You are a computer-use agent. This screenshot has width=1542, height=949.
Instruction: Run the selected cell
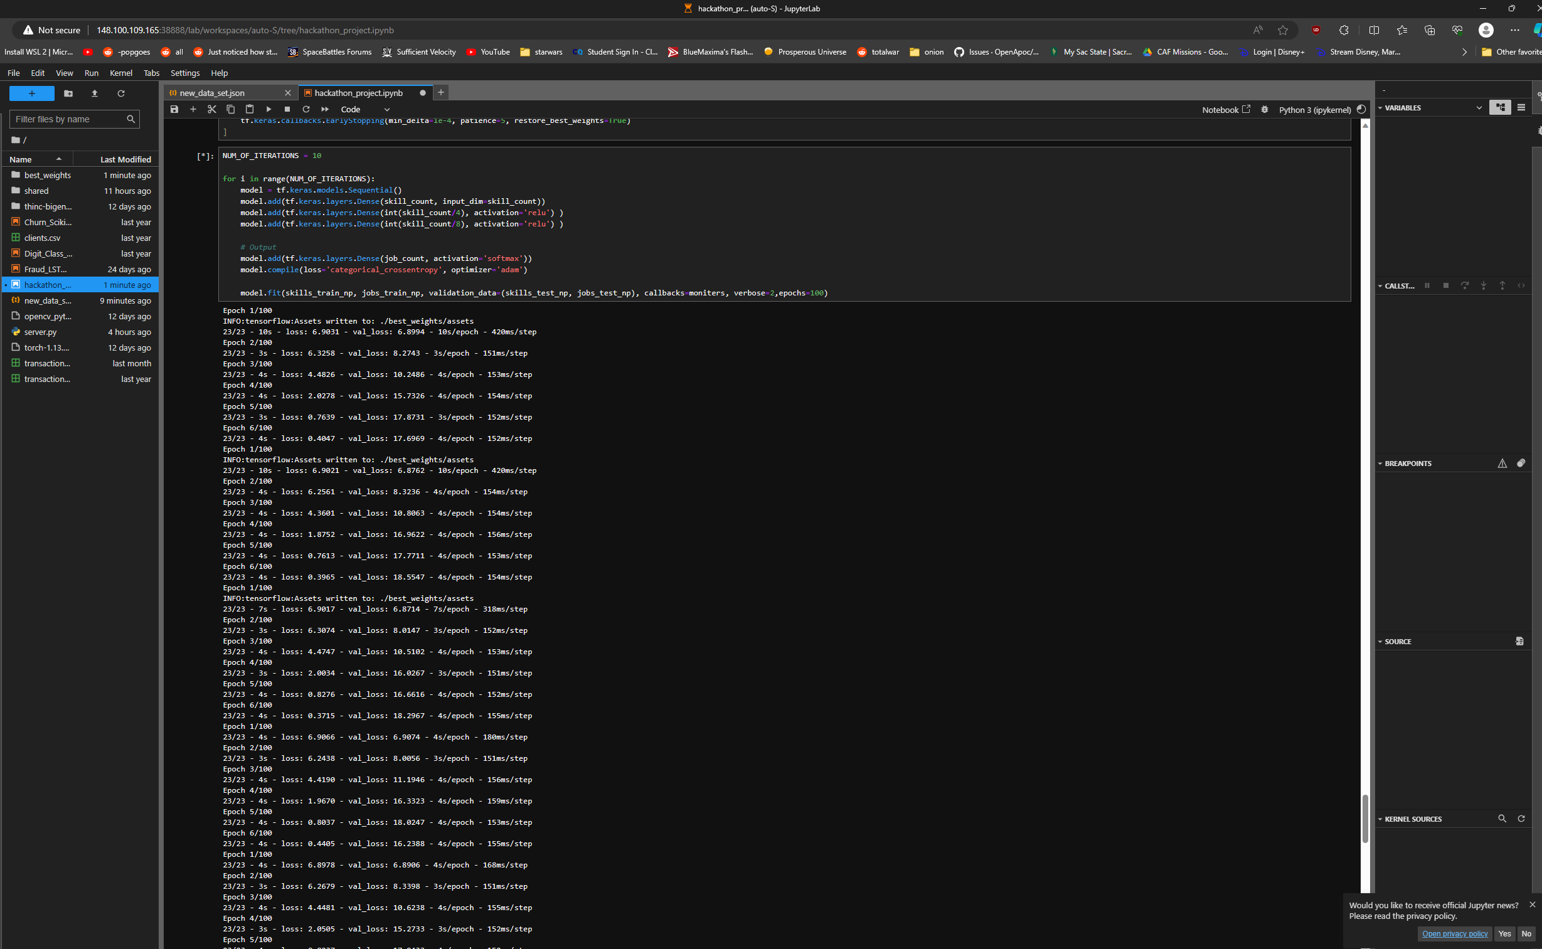click(269, 109)
